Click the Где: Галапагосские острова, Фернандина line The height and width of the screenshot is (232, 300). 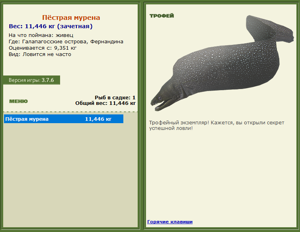pos(66,41)
